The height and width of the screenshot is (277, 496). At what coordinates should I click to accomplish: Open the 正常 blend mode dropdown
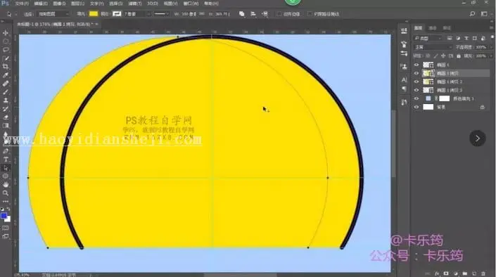click(433, 47)
